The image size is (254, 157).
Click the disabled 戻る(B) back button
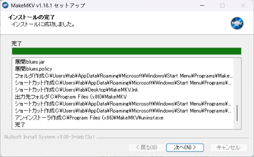147,148
